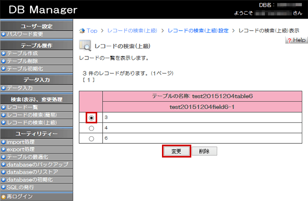Viewport: 308px width, 201px height.
Task: Open the Help button
Action: pos(296,40)
